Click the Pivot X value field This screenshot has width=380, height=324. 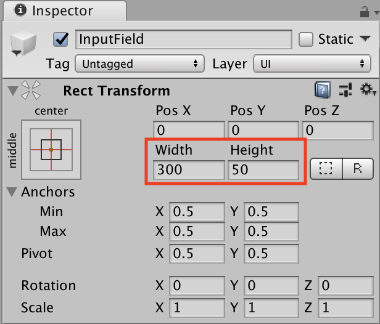[x=196, y=254]
